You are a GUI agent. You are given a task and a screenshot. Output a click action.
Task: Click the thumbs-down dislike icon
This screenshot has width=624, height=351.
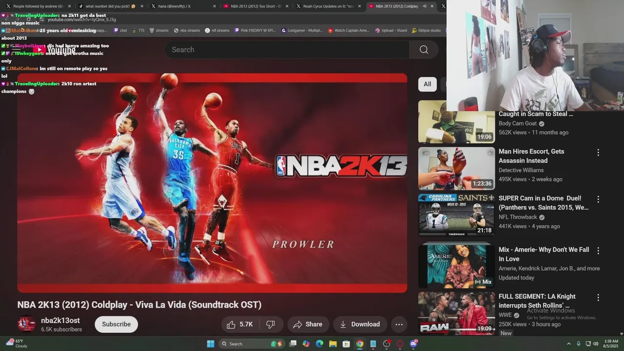pos(271,324)
